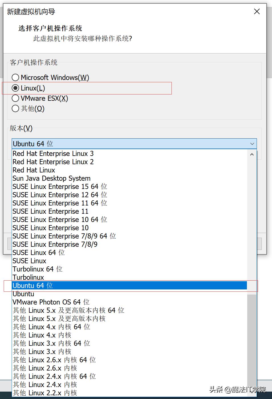Choose the VMware ESX radio option
The height and width of the screenshot is (399, 272).
16,98
